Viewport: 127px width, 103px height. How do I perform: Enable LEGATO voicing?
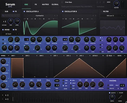[x=108, y=88]
